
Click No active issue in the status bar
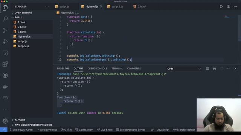47,130
